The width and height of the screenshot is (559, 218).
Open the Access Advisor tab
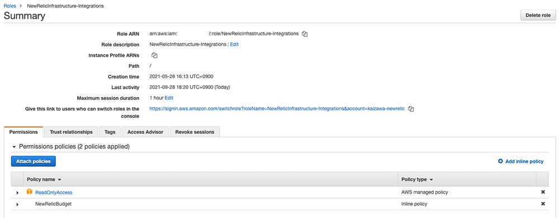[145, 132]
